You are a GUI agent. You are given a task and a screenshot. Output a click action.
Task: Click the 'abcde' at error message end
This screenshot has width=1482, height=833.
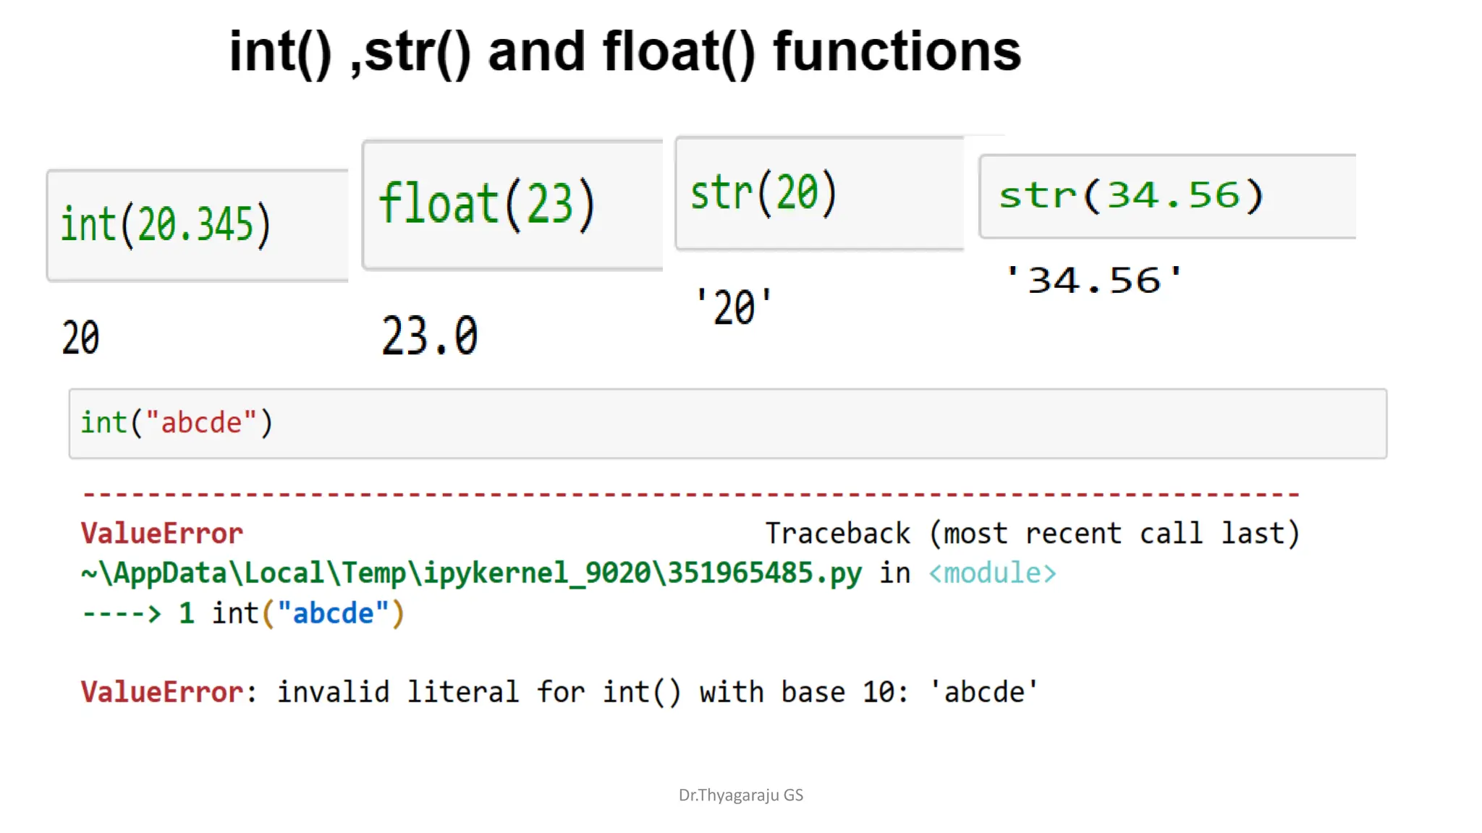pos(984,692)
